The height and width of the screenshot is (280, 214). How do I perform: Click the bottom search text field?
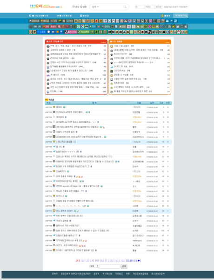(110, 266)
